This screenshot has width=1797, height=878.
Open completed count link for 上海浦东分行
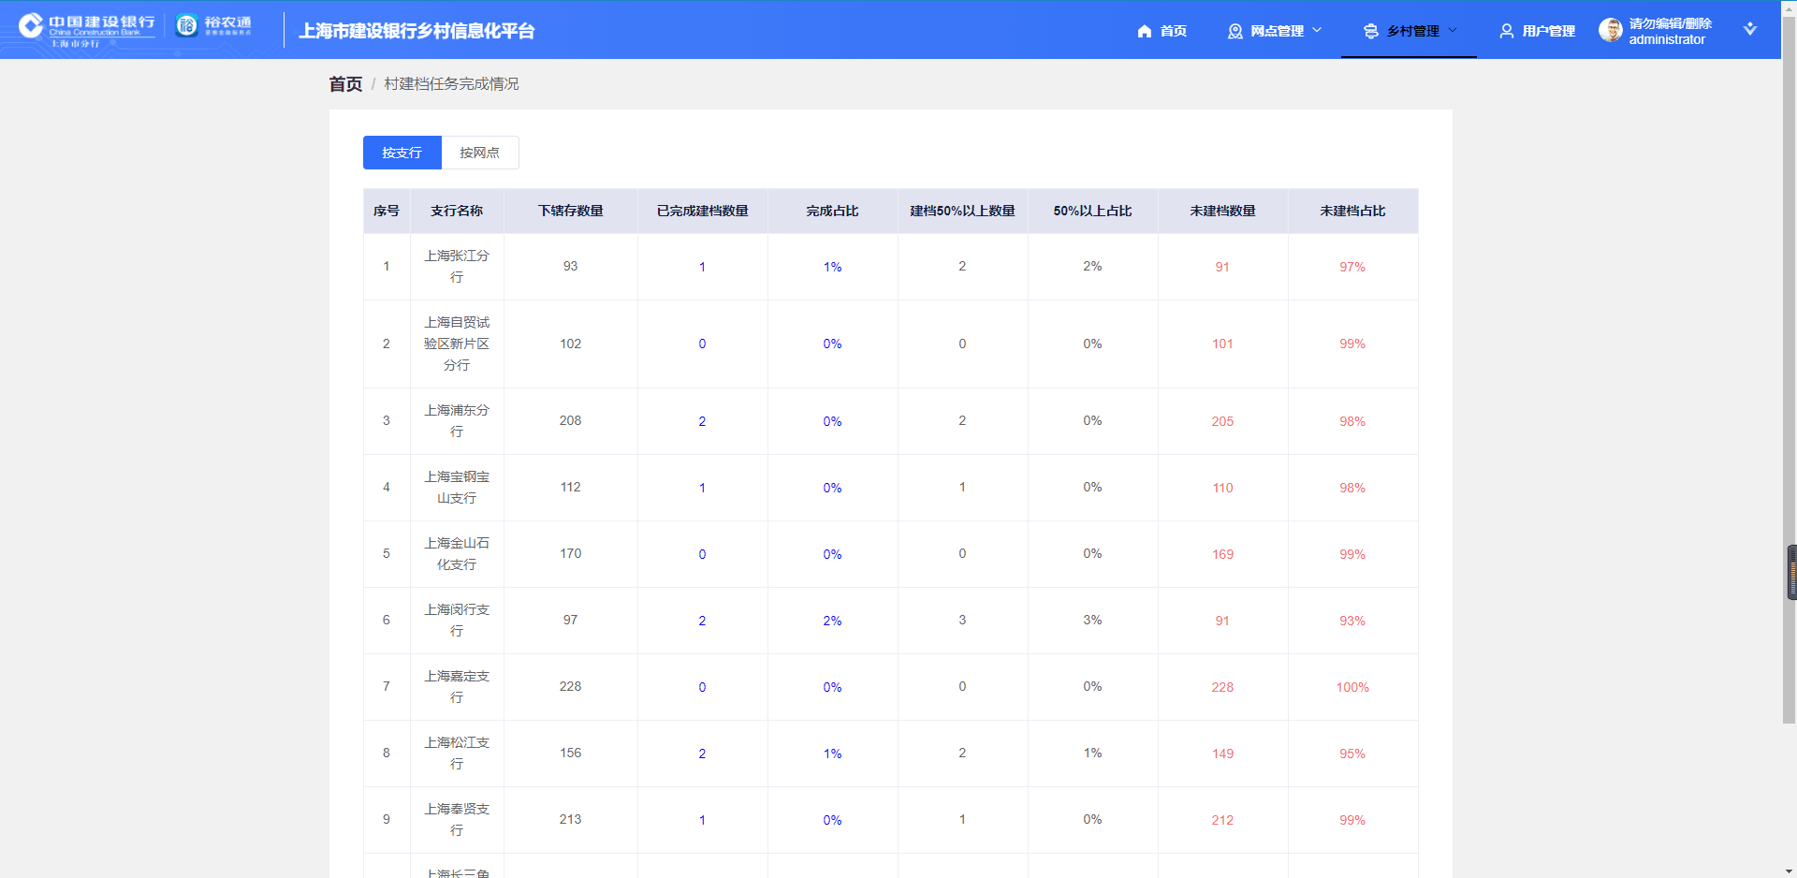pyautogui.click(x=702, y=421)
